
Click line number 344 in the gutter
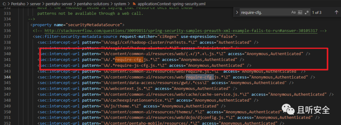tap(7, 77)
